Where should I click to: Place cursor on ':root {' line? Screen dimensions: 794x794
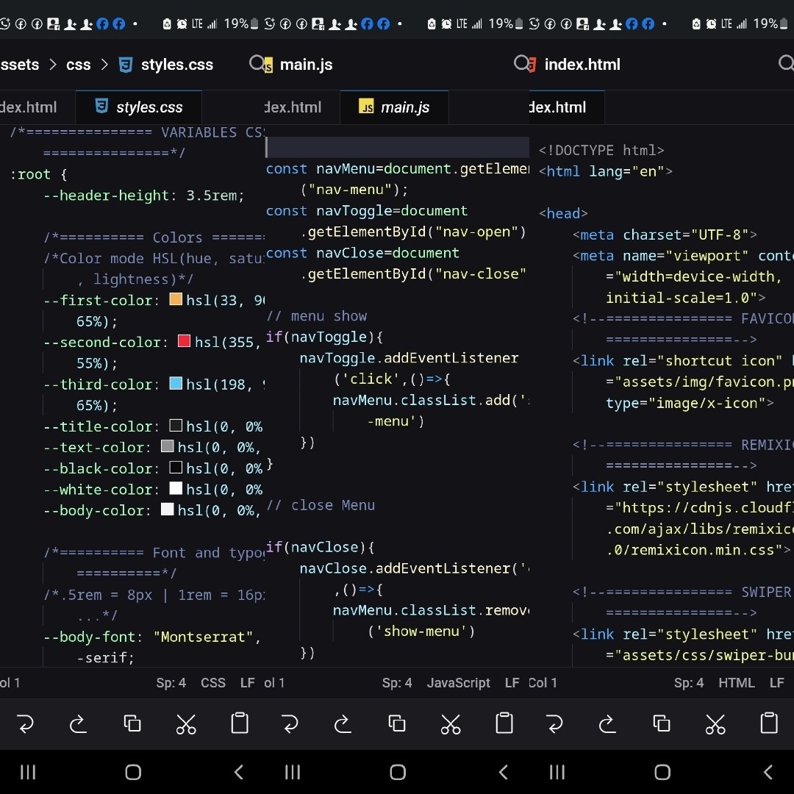(38, 174)
